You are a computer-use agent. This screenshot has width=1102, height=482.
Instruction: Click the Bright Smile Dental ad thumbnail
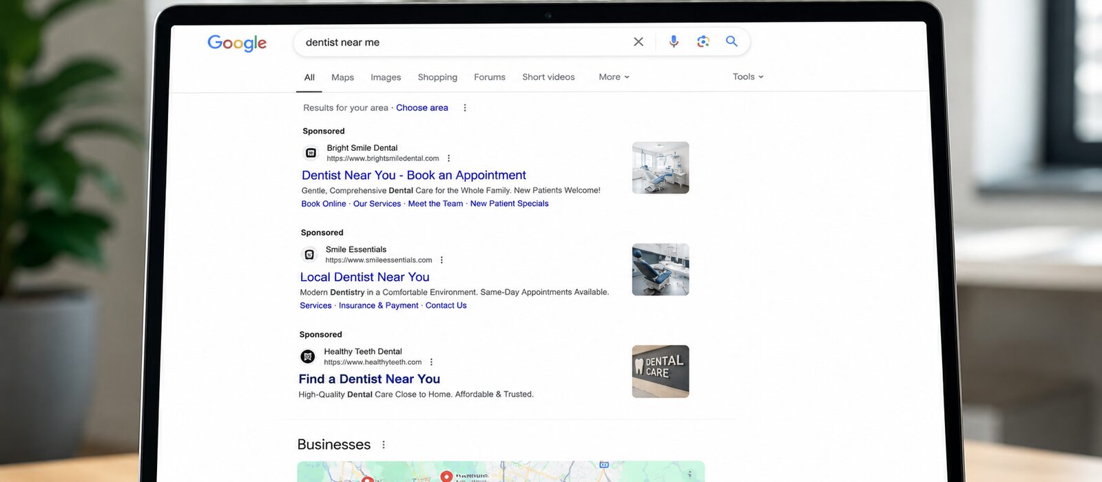coord(661,168)
